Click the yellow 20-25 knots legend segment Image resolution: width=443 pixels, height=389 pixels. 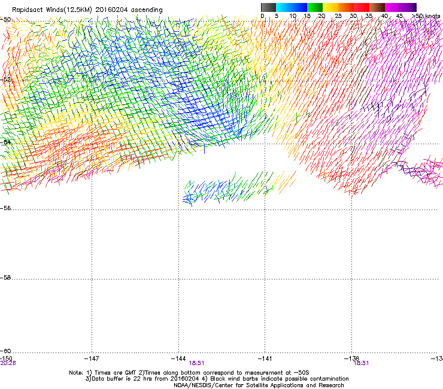(x=330, y=7)
